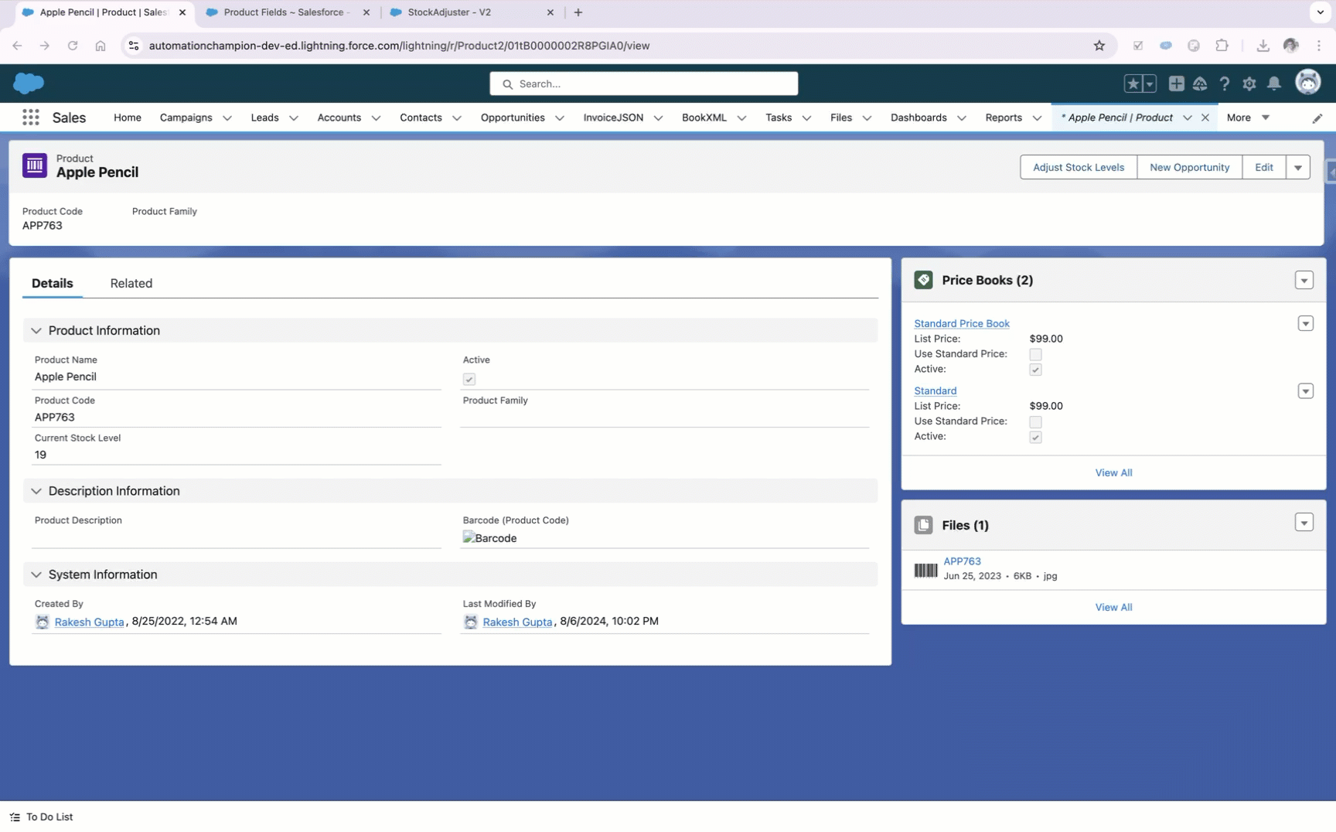Switch to the Related tab

(x=131, y=283)
